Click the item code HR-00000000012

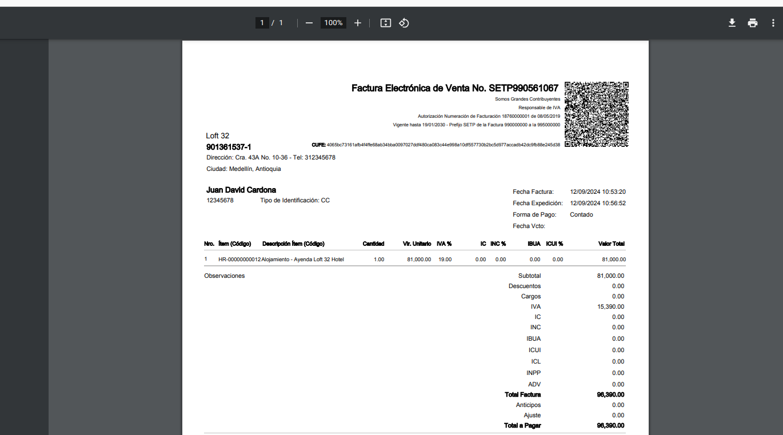239,260
